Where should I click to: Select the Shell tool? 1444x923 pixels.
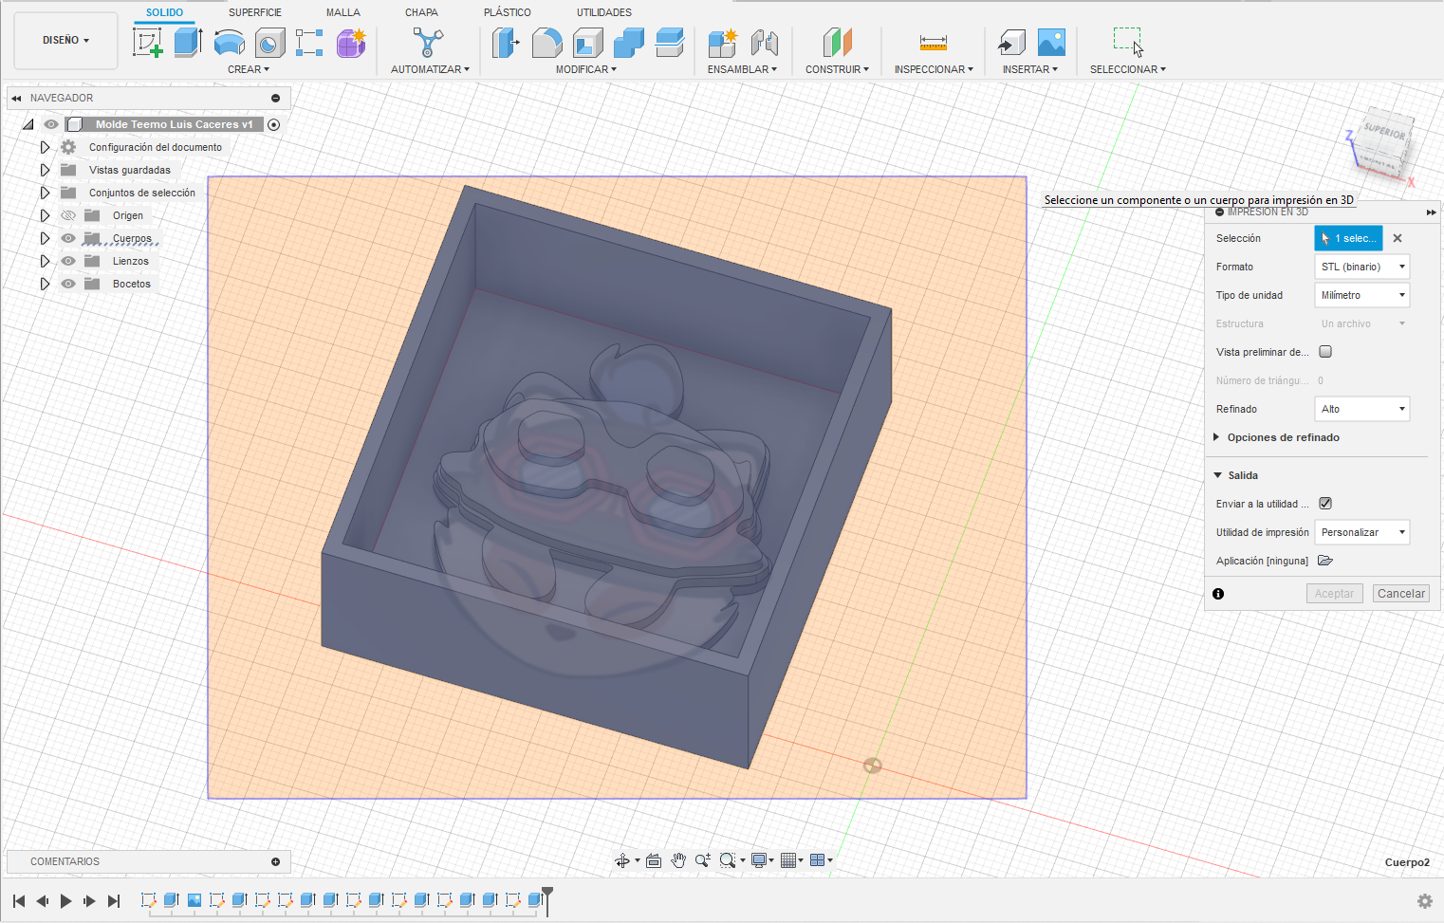click(588, 43)
